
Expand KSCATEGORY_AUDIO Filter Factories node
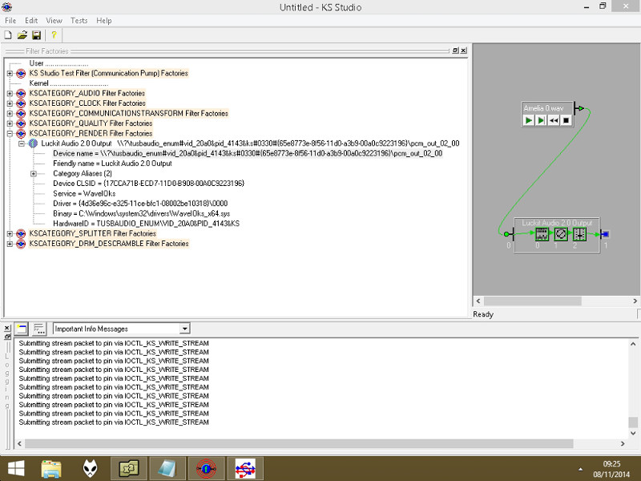10,93
